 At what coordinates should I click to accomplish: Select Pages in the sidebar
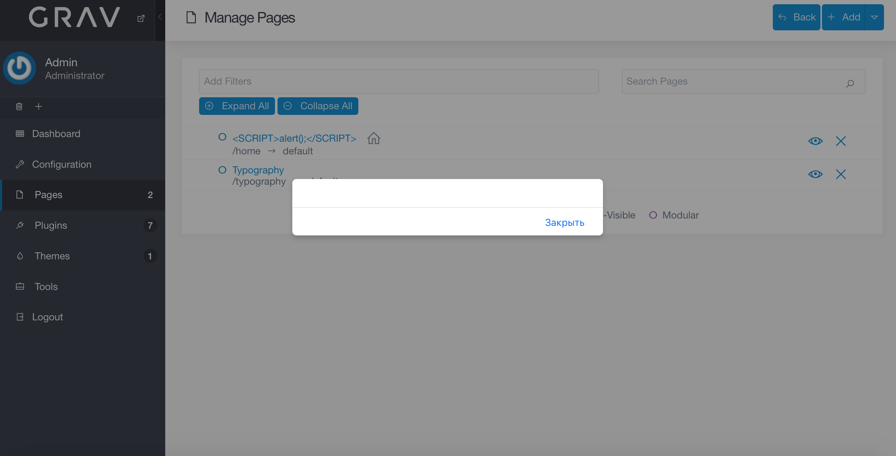click(83, 195)
